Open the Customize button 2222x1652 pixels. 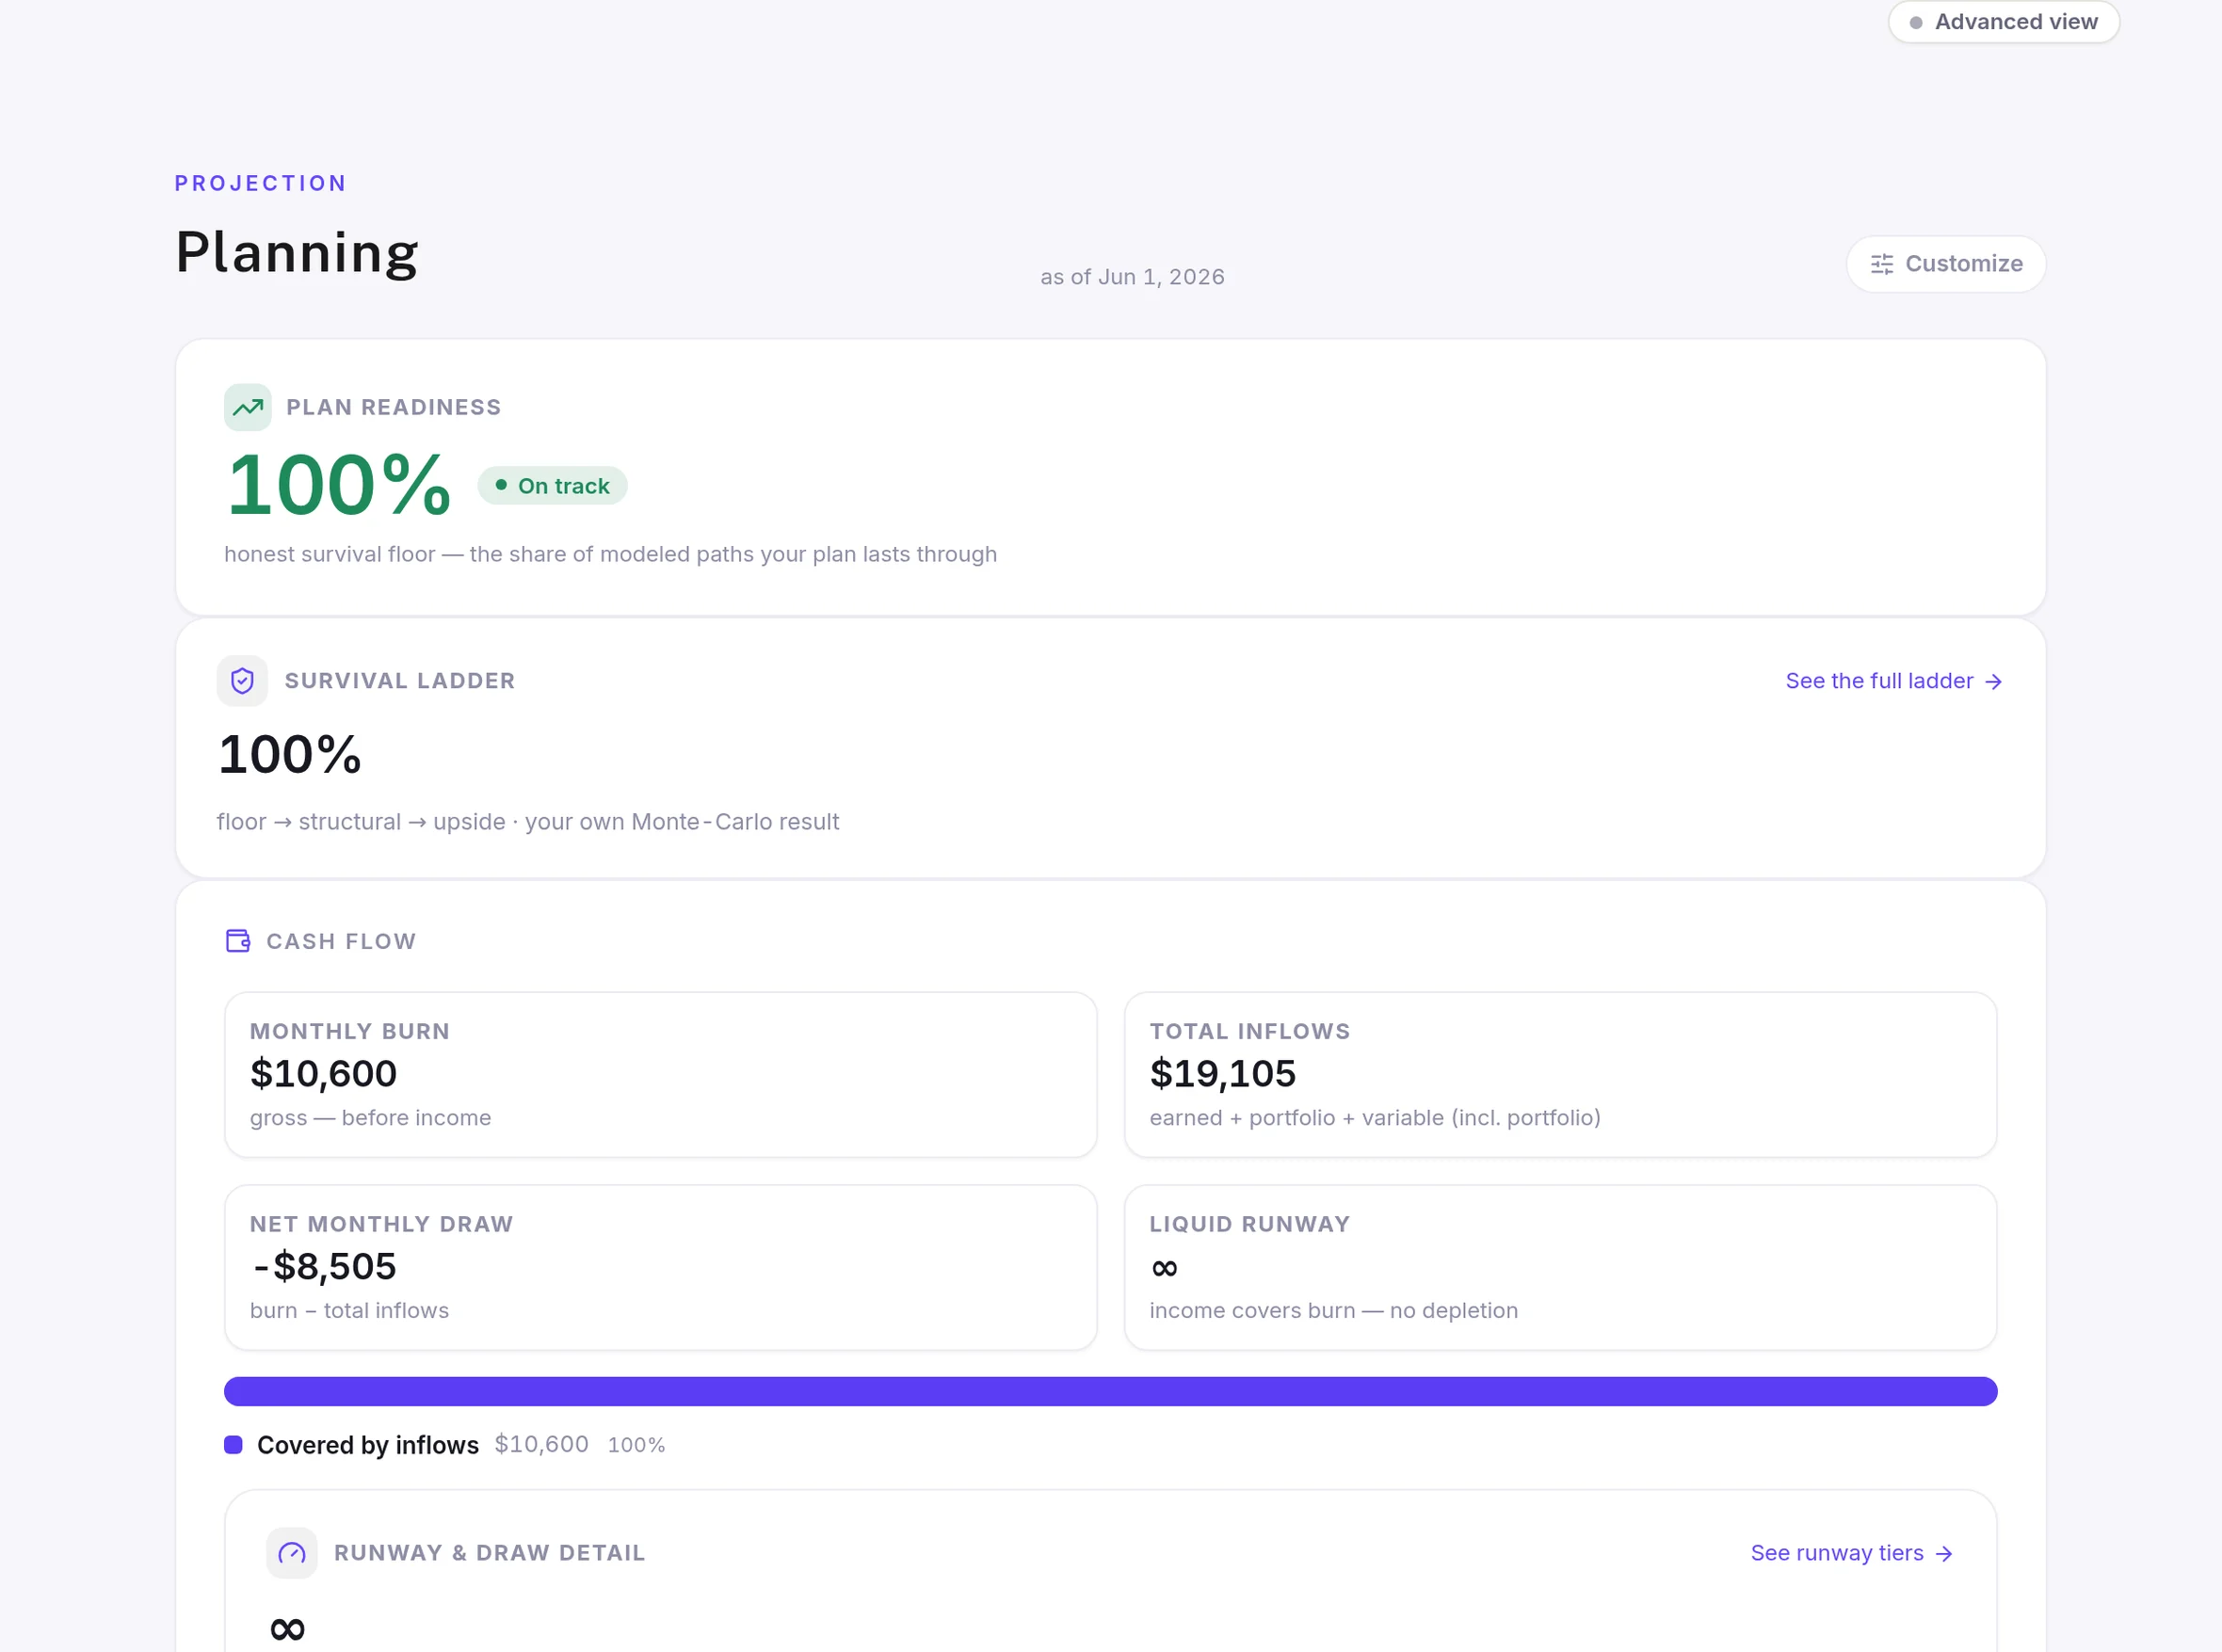click(x=1945, y=264)
